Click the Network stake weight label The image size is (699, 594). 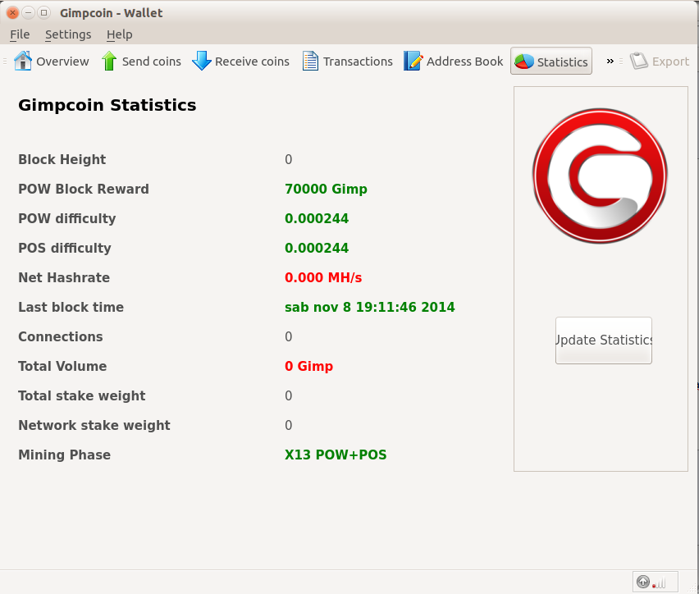(94, 425)
